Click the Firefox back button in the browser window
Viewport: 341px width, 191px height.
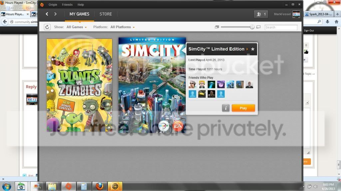click(x=5, y=22)
